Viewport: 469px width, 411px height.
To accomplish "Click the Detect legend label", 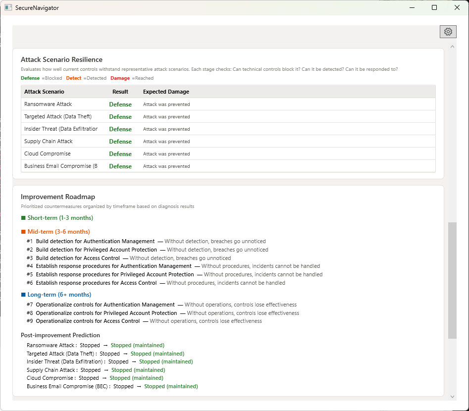I will click(x=73, y=78).
